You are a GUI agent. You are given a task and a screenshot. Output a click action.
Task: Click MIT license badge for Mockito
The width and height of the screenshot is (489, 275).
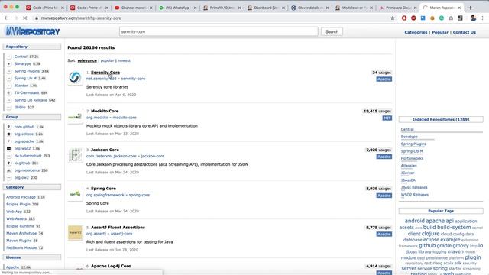(x=387, y=118)
